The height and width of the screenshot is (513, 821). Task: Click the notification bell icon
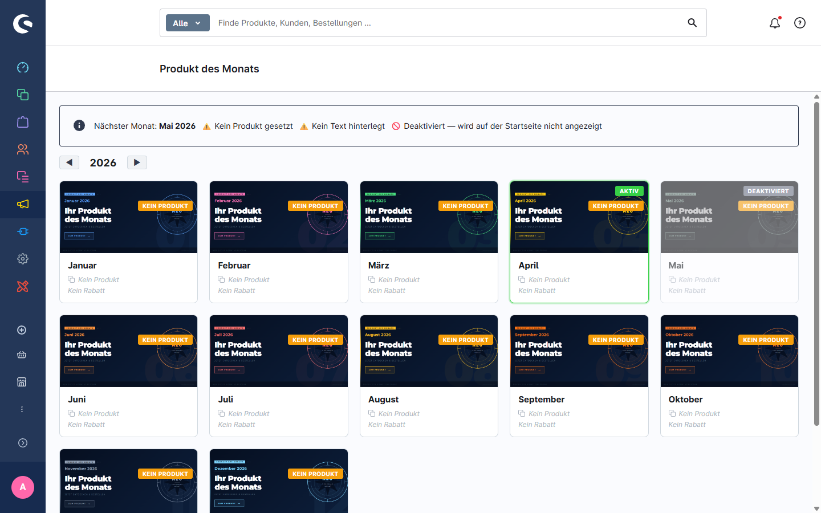tap(775, 23)
